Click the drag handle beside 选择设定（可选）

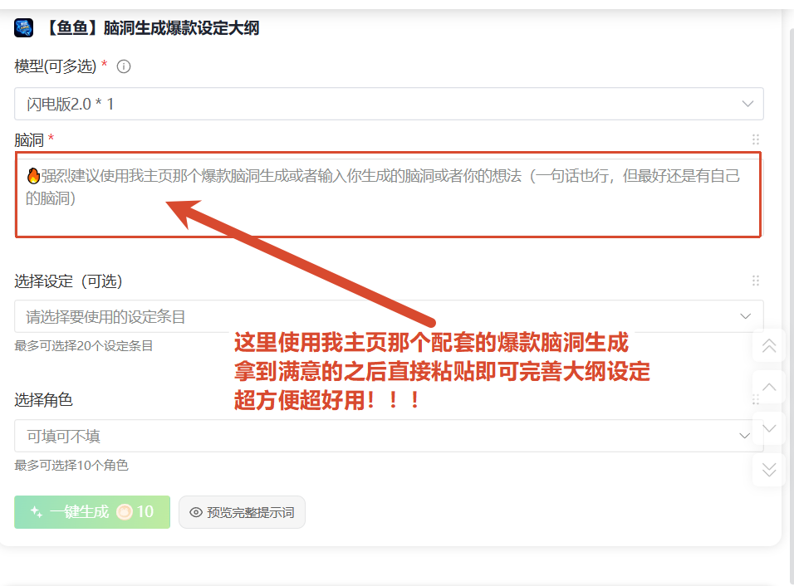756,281
